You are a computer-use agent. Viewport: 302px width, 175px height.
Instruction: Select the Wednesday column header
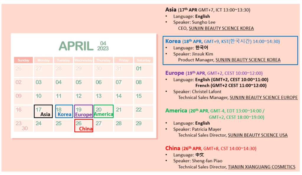83,60
